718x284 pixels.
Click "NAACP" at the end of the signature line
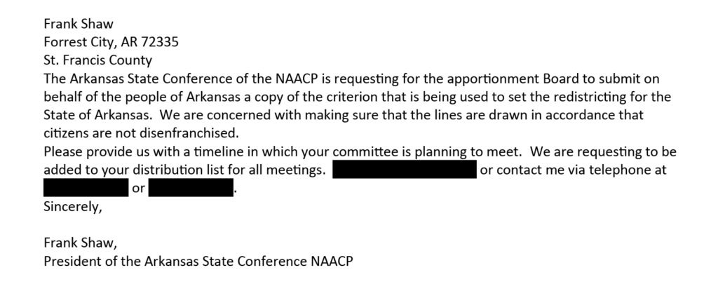pos(332,262)
